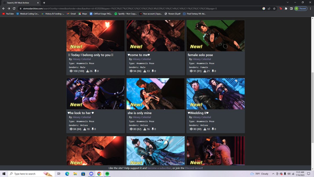Open the Extensions puzzle-piece menu

tap(286, 8)
